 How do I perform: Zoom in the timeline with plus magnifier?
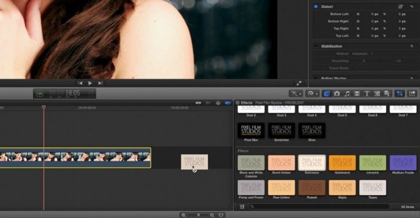212,215
